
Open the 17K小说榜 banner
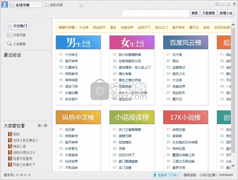point(185,117)
